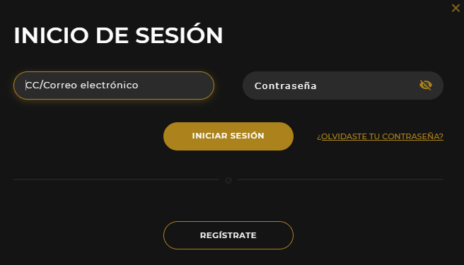
Task: Show the password using the eye-slash icon
Action: tap(426, 86)
